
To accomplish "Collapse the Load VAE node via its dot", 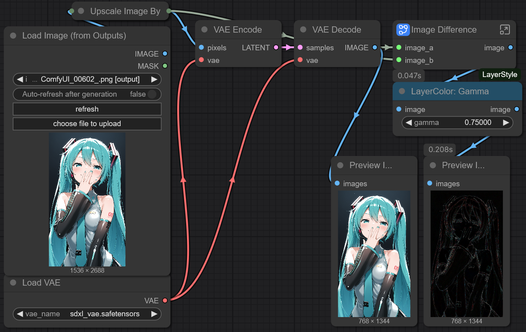I will (13, 283).
